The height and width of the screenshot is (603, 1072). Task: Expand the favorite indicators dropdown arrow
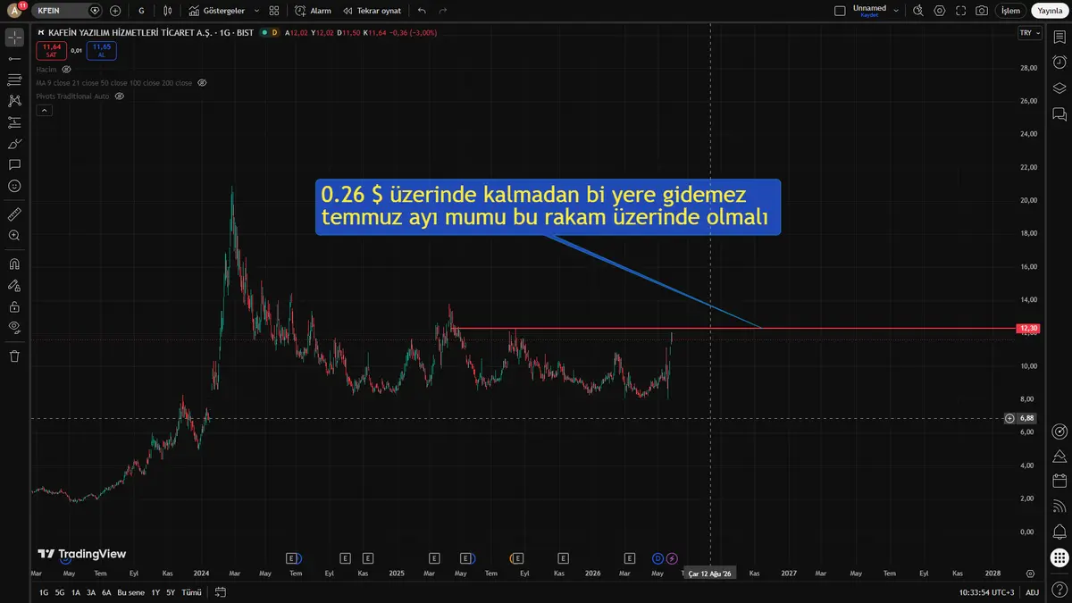(x=257, y=11)
